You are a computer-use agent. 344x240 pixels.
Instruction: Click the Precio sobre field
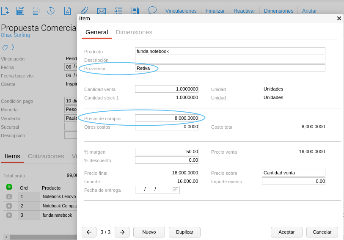tap(293, 173)
